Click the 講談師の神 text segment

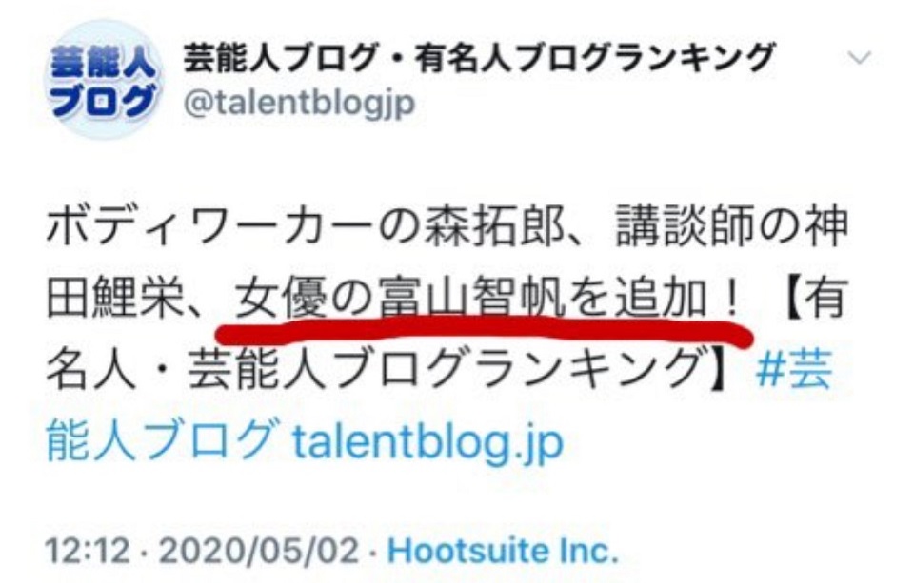[x=731, y=226]
